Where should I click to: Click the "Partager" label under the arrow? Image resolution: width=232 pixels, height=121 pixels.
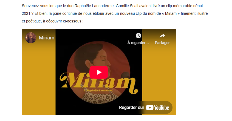[162, 43]
